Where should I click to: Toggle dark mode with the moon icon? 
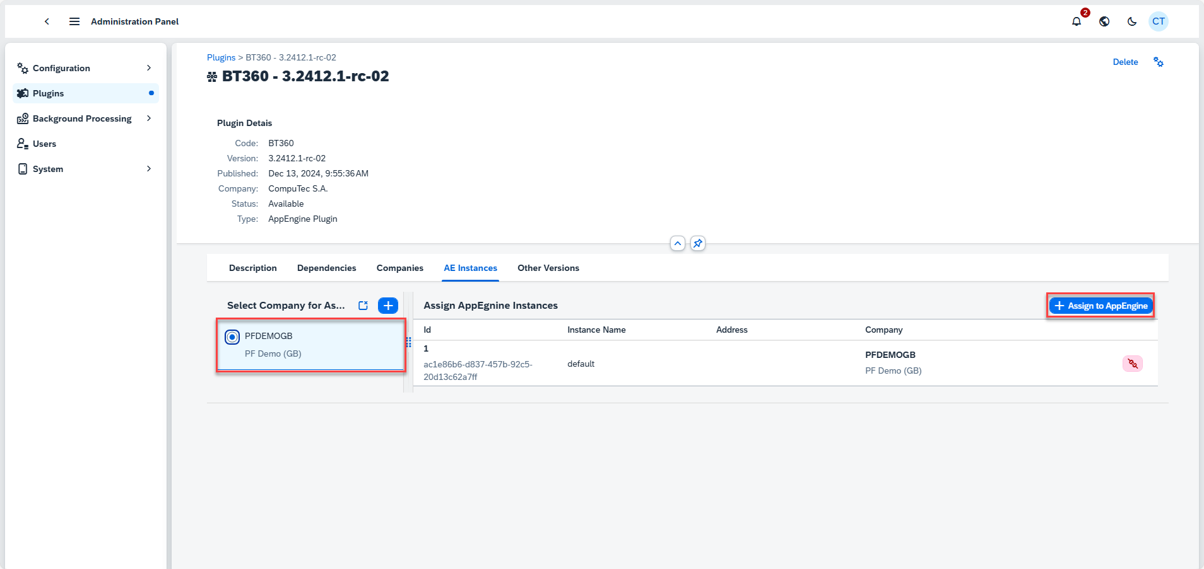pos(1132,21)
